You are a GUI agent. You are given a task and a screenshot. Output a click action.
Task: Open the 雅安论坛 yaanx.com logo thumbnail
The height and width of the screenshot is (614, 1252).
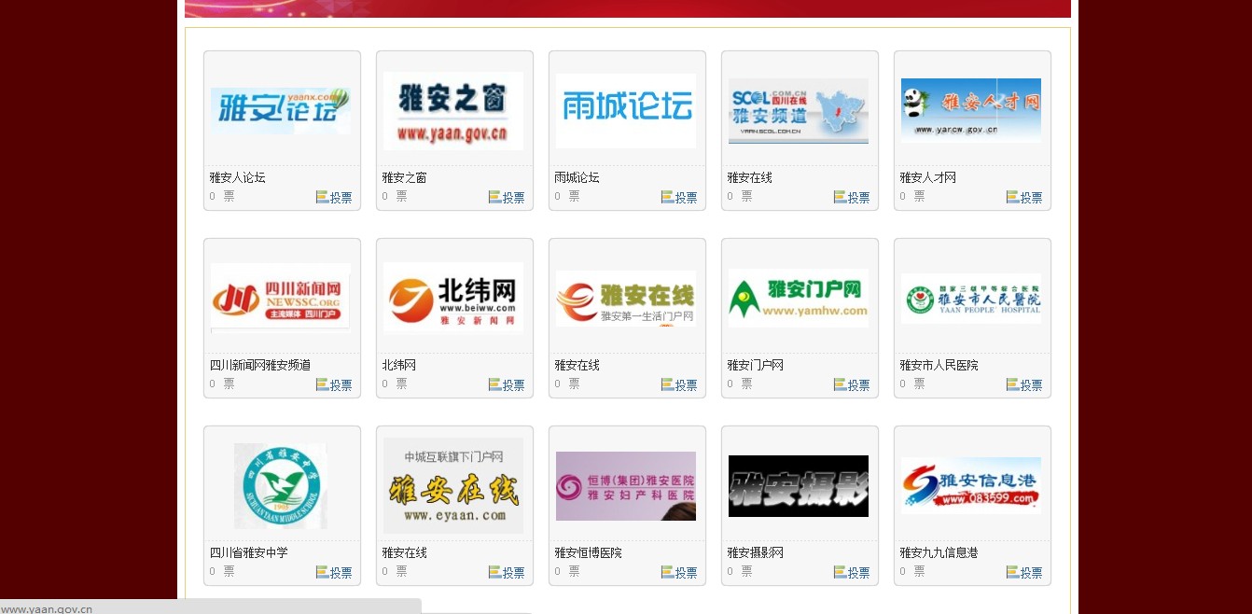pyautogui.click(x=281, y=111)
